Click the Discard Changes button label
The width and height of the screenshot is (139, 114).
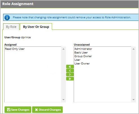click(50, 110)
